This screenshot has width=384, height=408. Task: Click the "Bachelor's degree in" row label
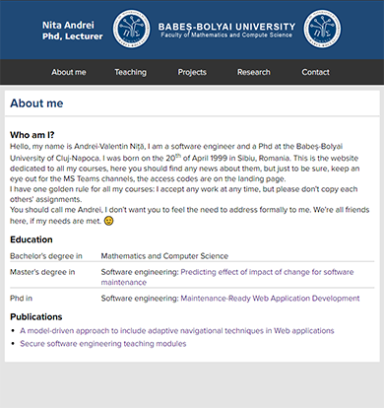pyautogui.click(x=46, y=256)
